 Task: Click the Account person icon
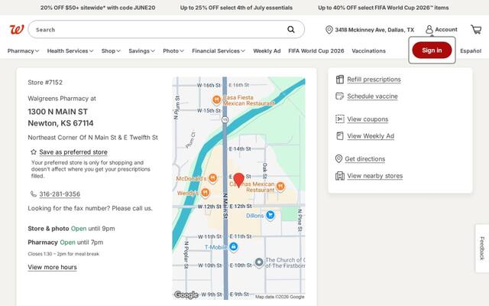[x=429, y=29]
